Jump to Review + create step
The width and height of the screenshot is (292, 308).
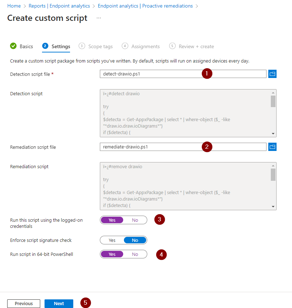point(196,46)
